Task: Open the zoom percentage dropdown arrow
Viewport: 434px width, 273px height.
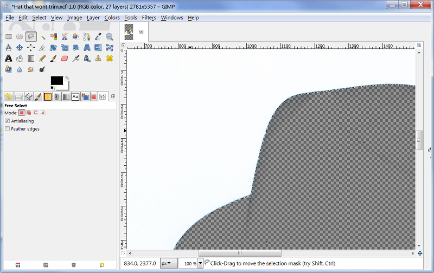Action: [200, 263]
